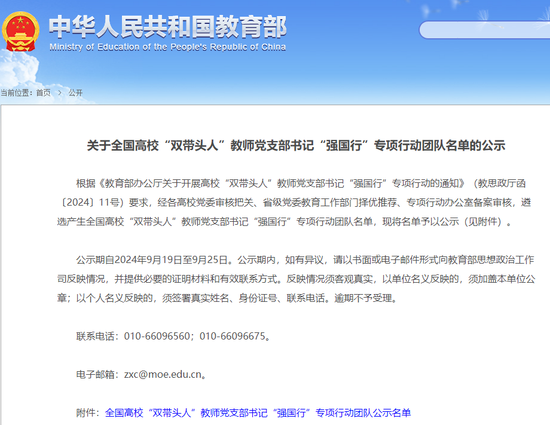The height and width of the screenshot is (425, 550).
Task: Click the contact phone 010-66096560 text
Action: tap(157, 336)
